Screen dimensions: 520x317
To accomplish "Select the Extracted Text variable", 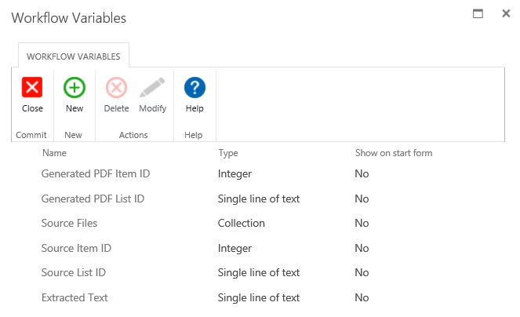I will [x=75, y=297].
